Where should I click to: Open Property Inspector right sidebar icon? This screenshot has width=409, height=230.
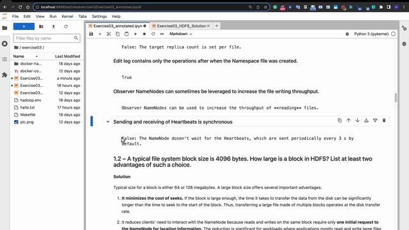click(405, 28)
